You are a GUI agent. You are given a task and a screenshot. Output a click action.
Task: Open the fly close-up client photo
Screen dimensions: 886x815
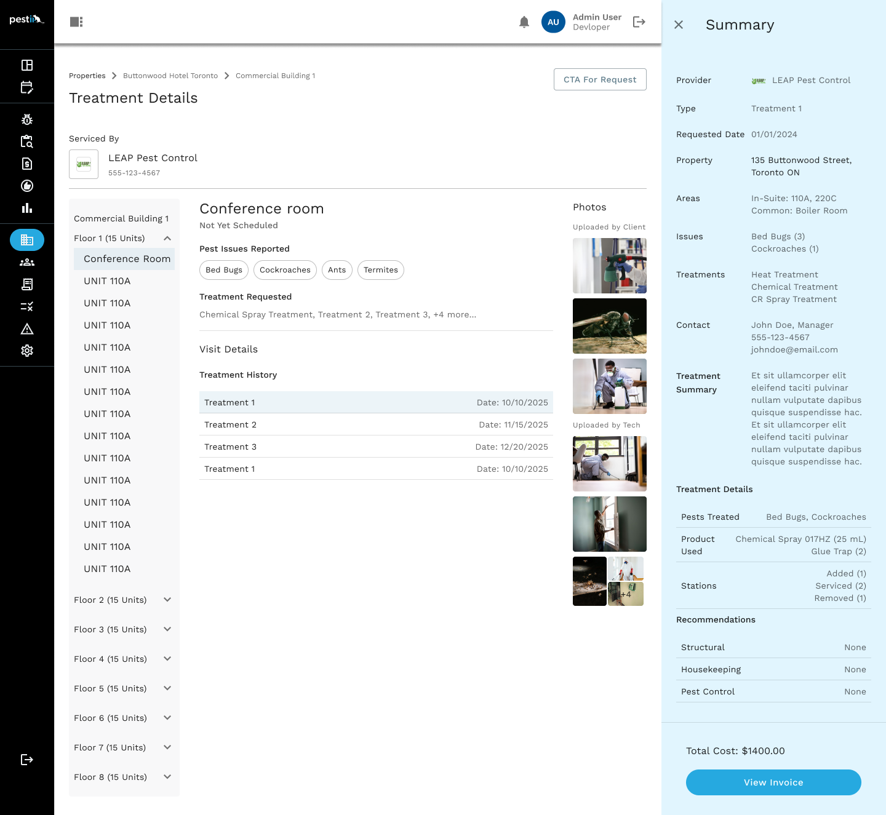pyautogui.click(x=609, y=326)
